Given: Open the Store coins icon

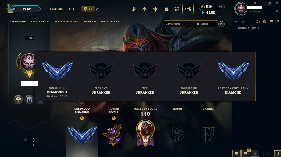Looking at the screenshot, I should coord(188,9).
